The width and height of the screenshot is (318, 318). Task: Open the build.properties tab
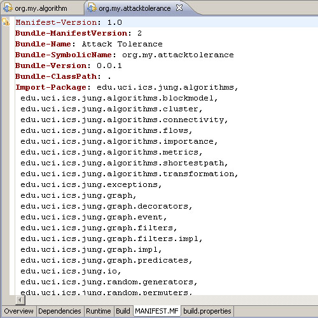pyautogui.click(x=207, y=311)
